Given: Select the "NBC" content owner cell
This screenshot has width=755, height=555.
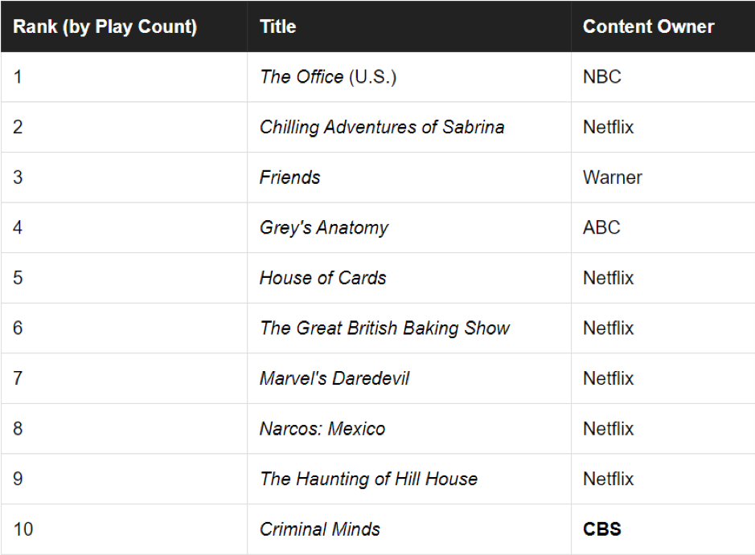Looking at the screenshot, I should (602, 77).
